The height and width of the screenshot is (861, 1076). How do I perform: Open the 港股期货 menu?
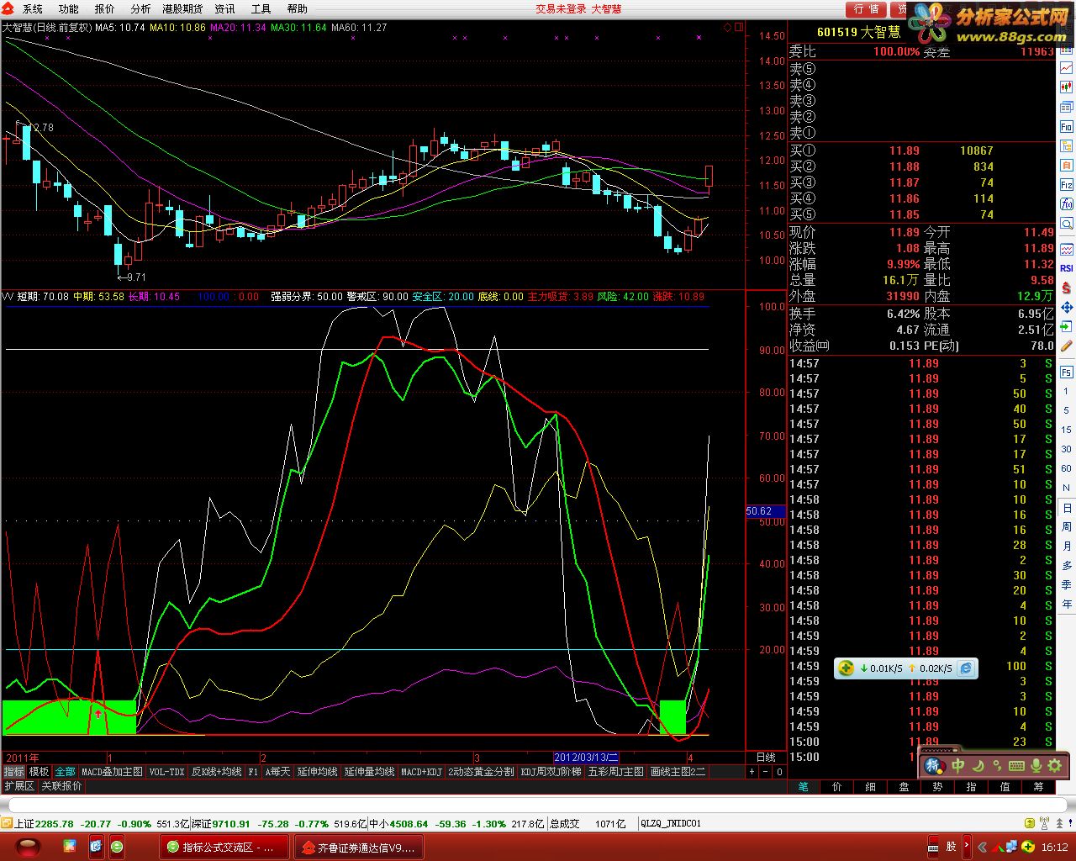(x=182, y=9)
